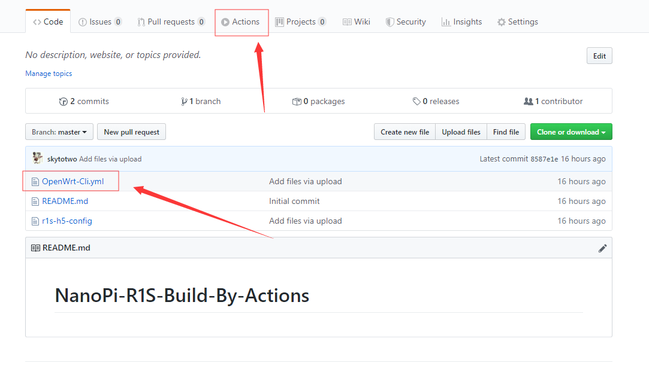Open the Projects tab

pyautogui.click(x=300, y=22)
